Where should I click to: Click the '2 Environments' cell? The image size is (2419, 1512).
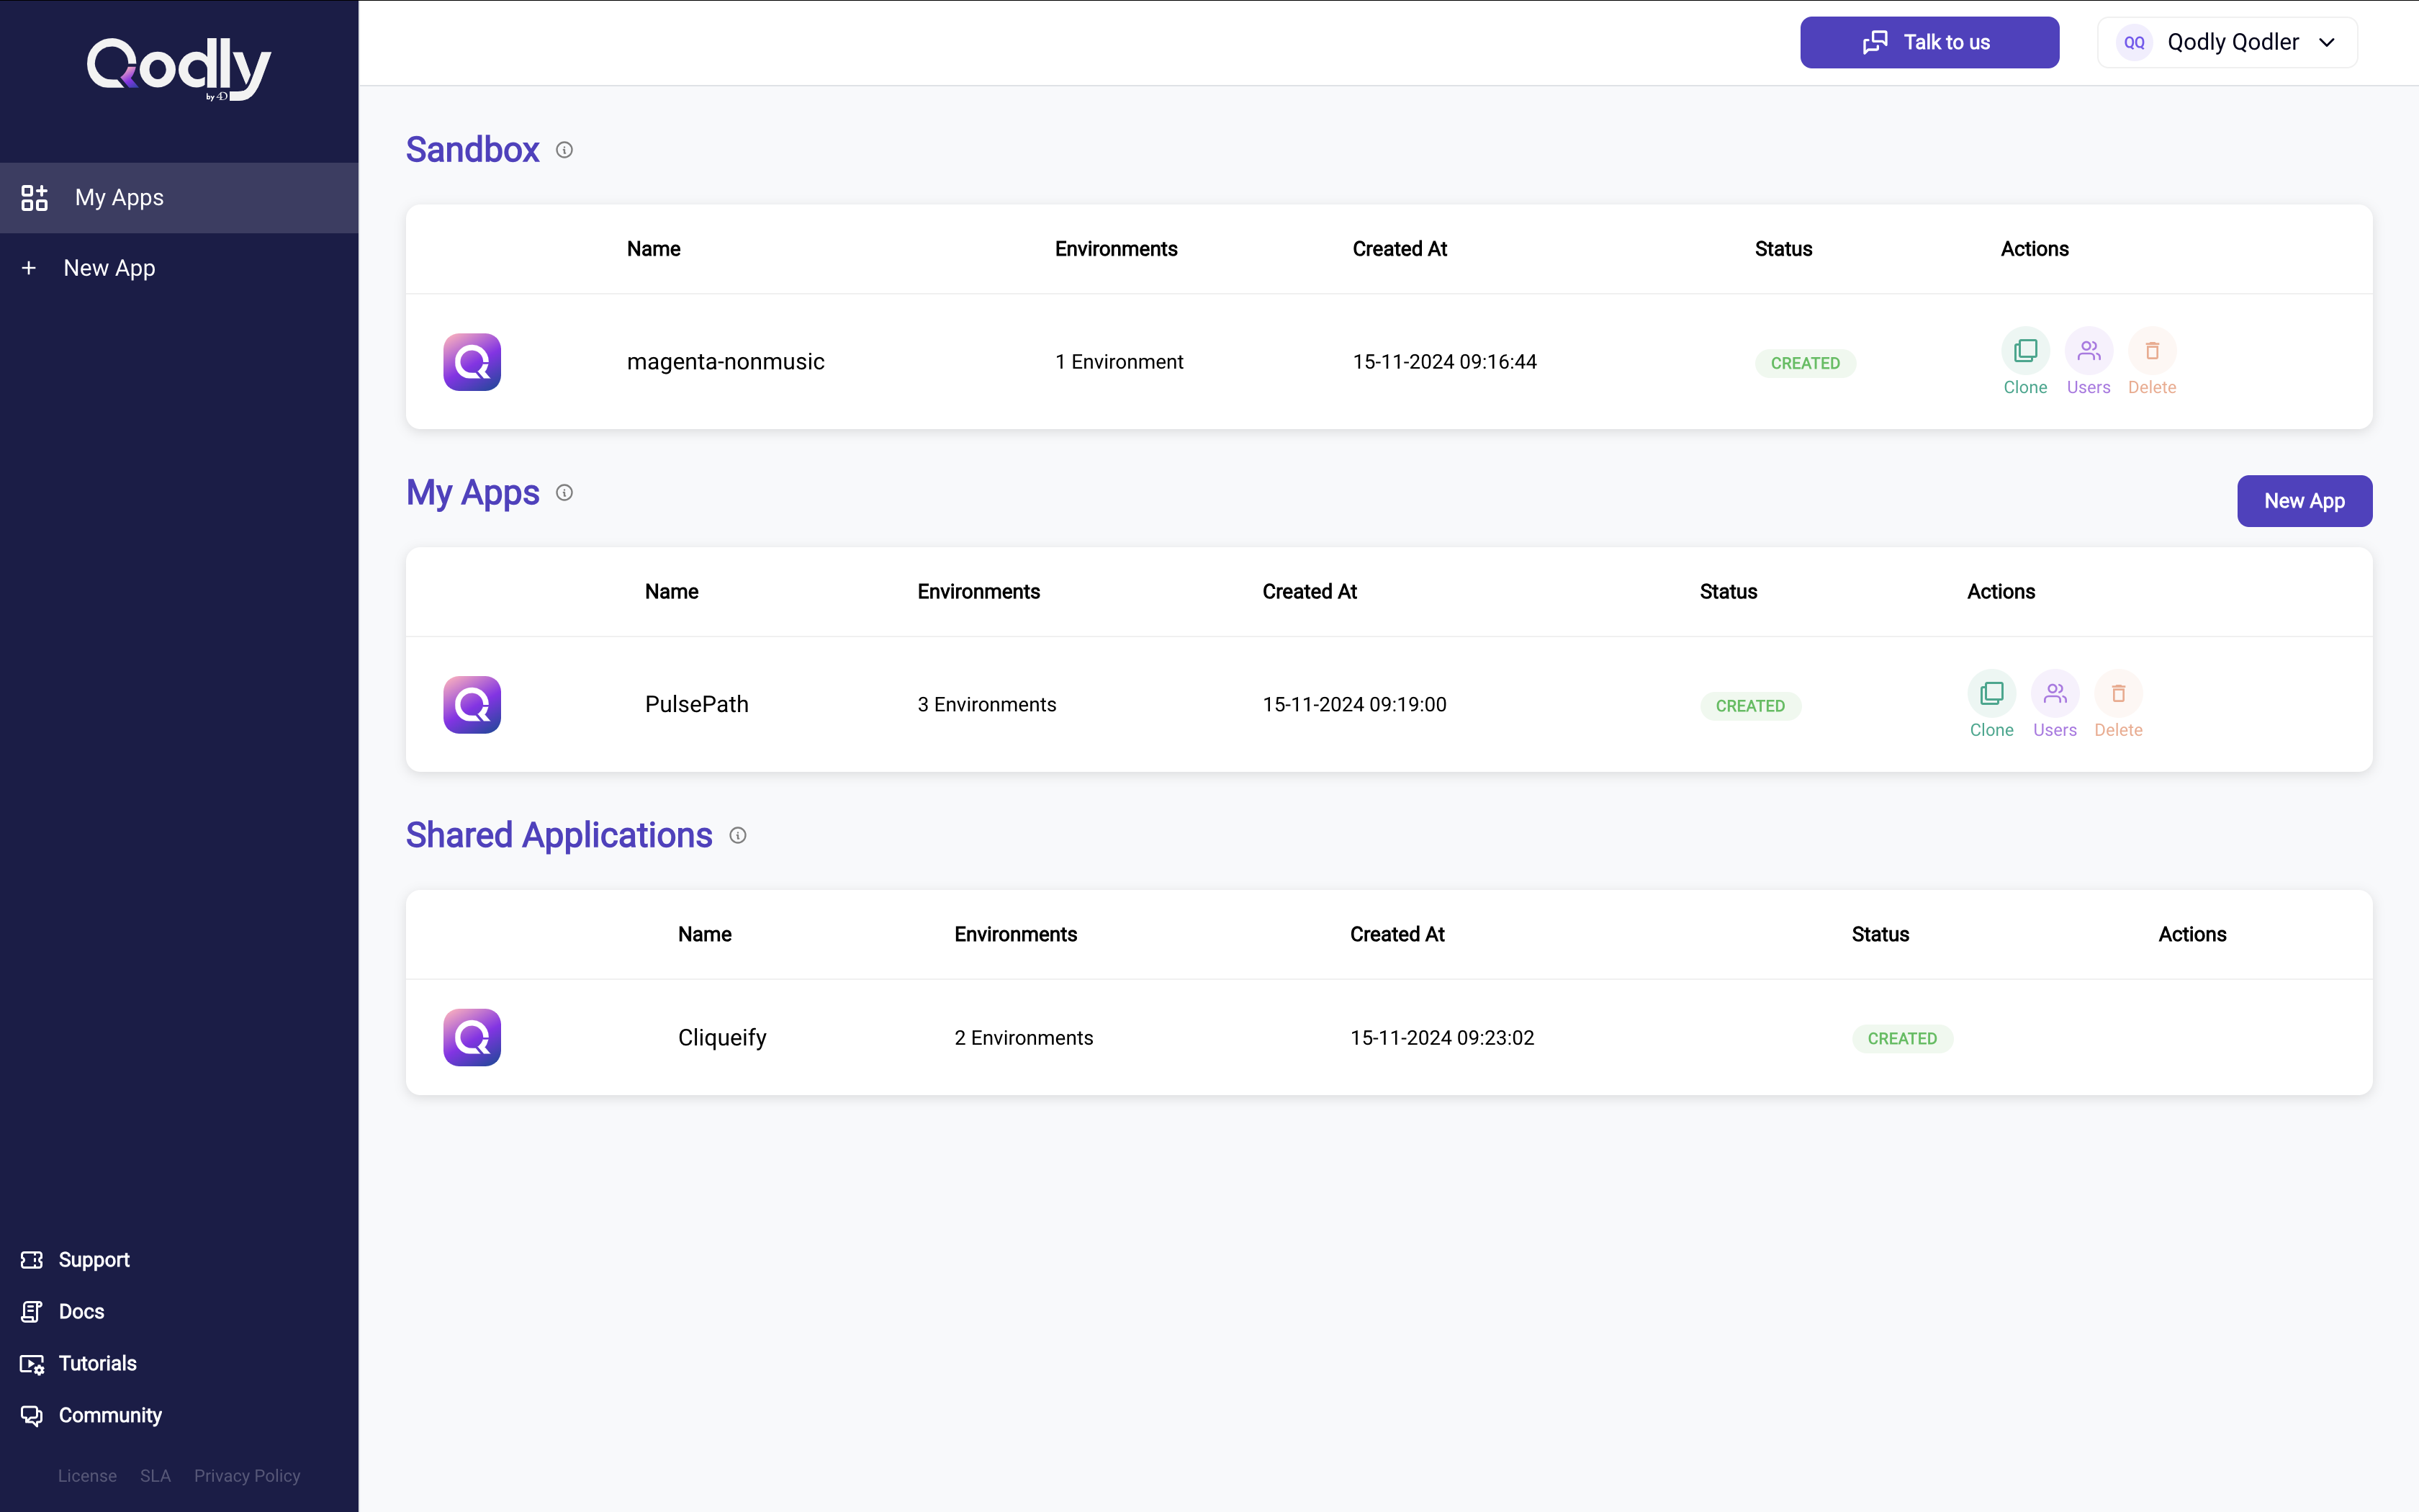click(1024, 1038)
